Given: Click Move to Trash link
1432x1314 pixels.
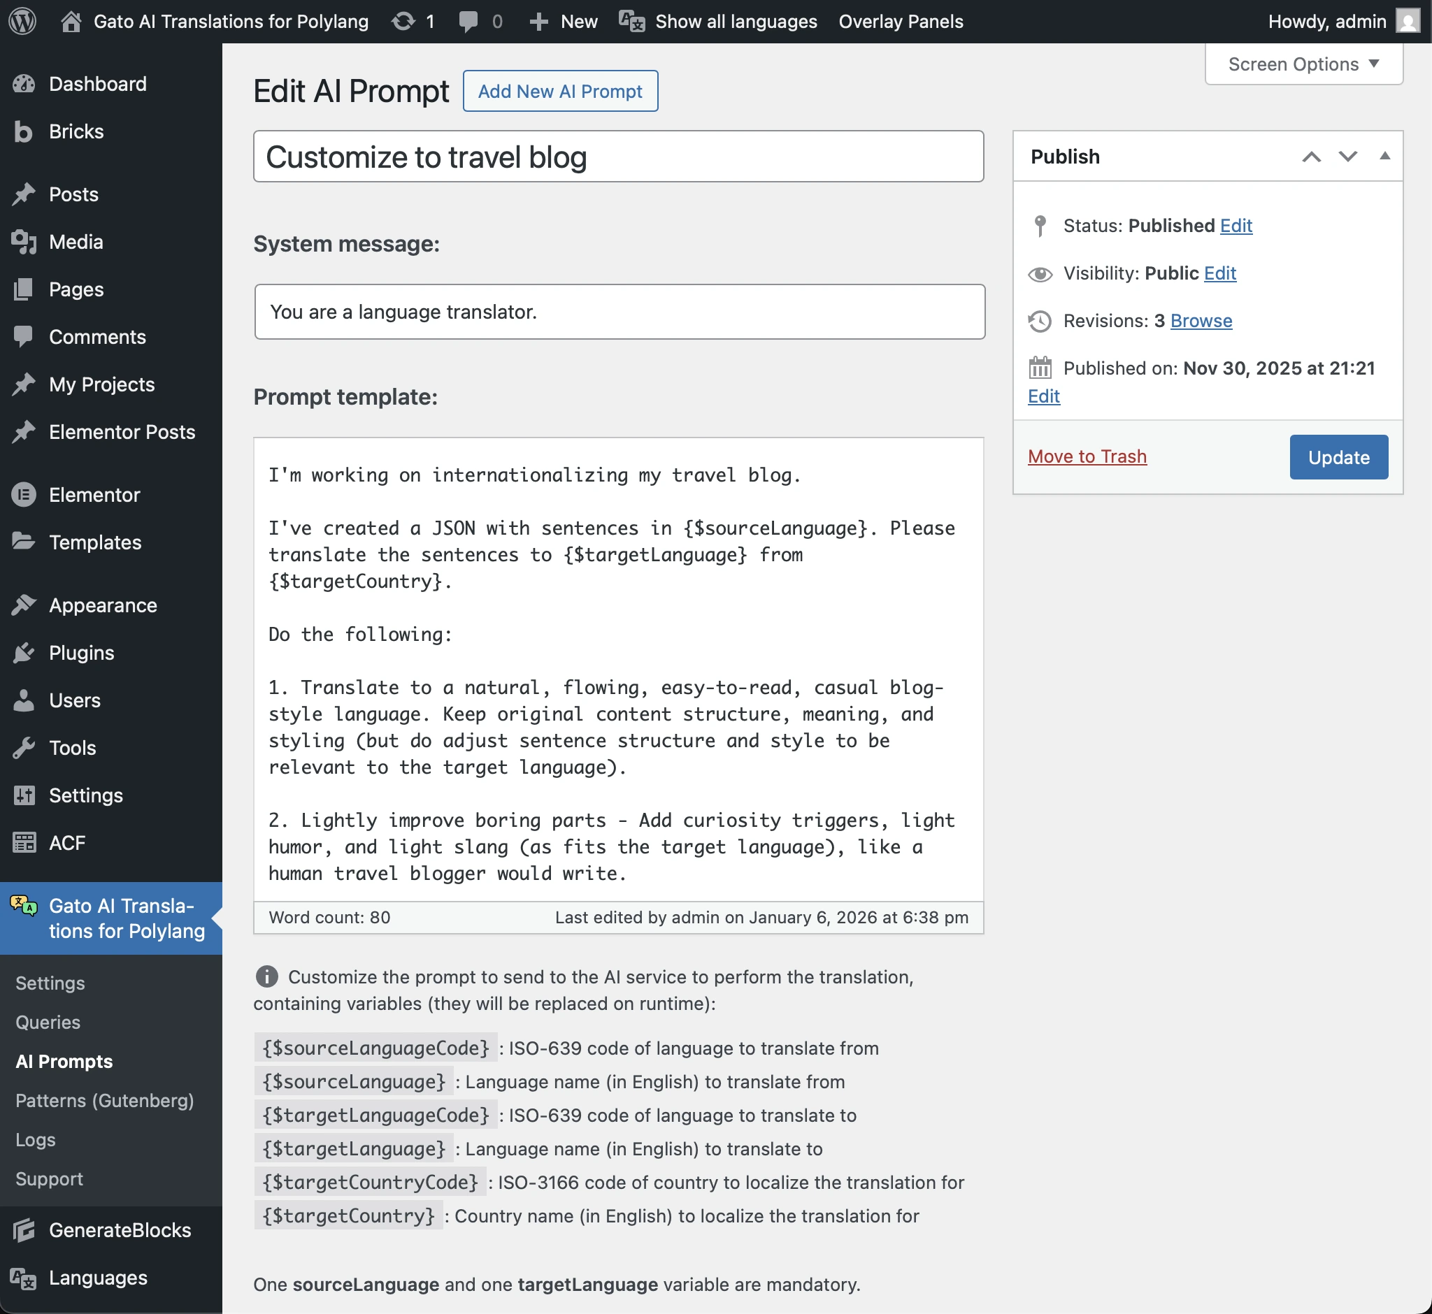Looking at the screenshot, I should click(1087, 456).
